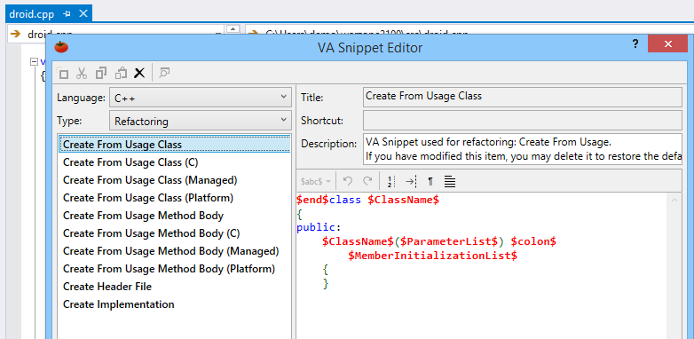Open the $abc$ reserved string dropdown
Image resolution: width=694 pixels, height=339 pixels.
(x=316, y=181)
